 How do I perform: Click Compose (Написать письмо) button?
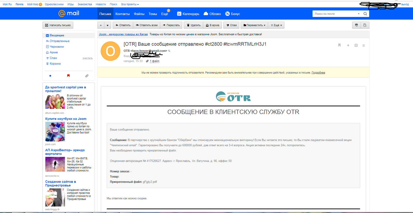(x=58, y=25)
